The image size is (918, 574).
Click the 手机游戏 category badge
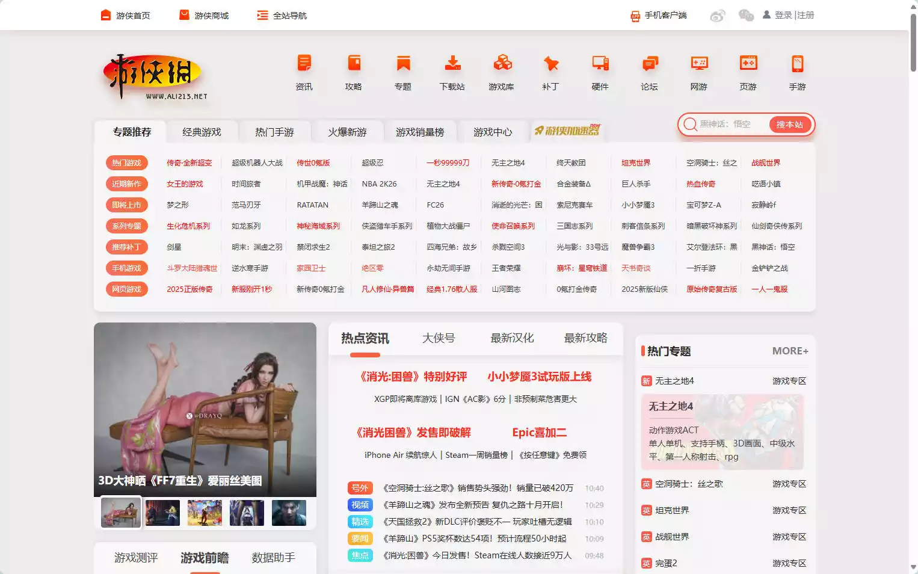pyautogui.click(x=126, y=268)
